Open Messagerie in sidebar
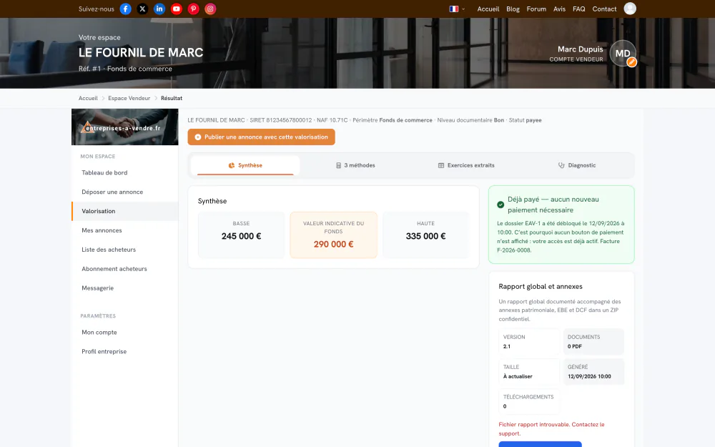The height and width of the screenshot is (447, 715). point(125,288)
